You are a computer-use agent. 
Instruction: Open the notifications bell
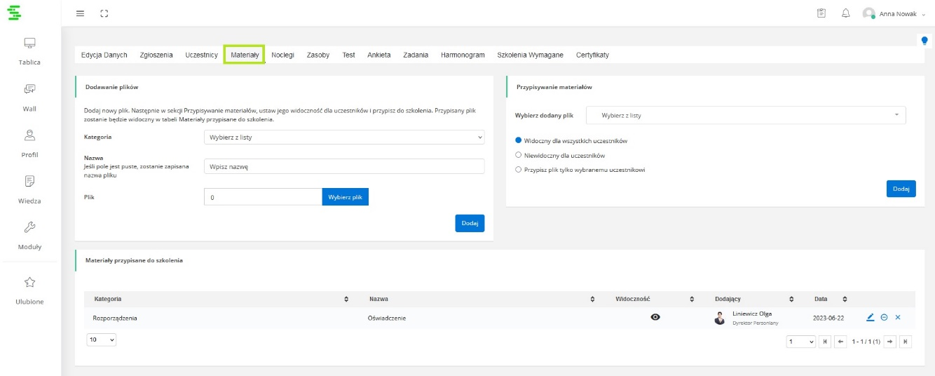[845, 13]
